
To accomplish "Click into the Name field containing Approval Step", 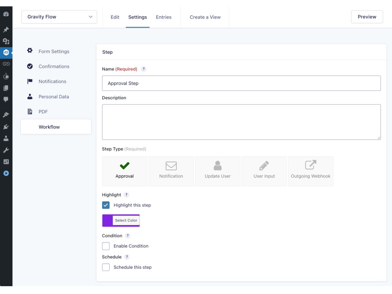I will (x=241, y=83).
